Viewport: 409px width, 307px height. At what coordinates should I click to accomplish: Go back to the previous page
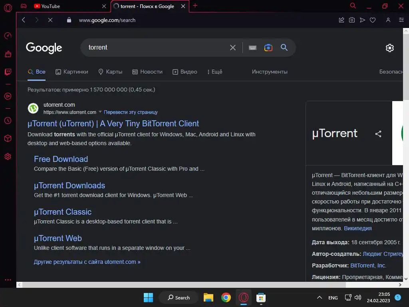coord(24,20)
